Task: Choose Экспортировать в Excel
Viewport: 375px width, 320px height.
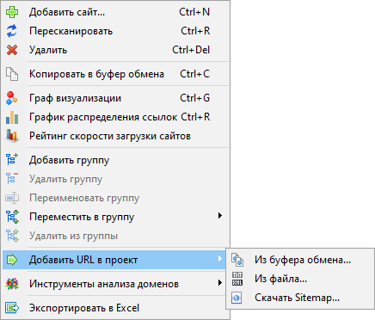Action: pyautogui.click(x=114, y=308)
